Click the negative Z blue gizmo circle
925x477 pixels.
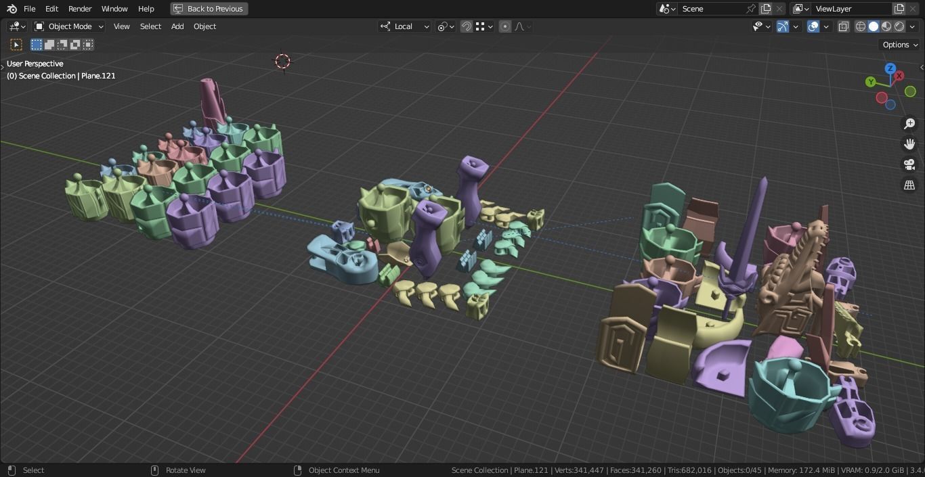(x=890, y=105)
